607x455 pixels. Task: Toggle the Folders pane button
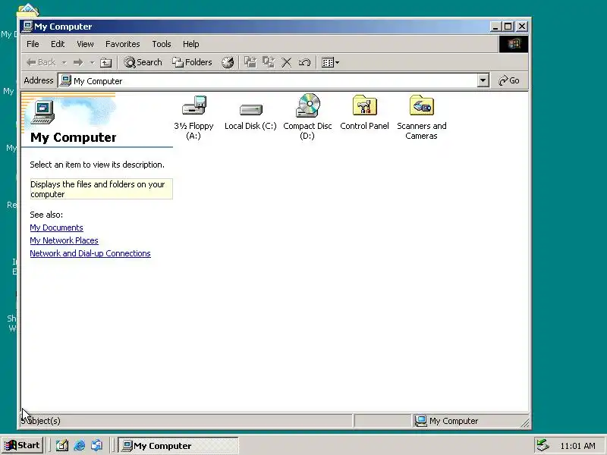(x=193, y=62)
